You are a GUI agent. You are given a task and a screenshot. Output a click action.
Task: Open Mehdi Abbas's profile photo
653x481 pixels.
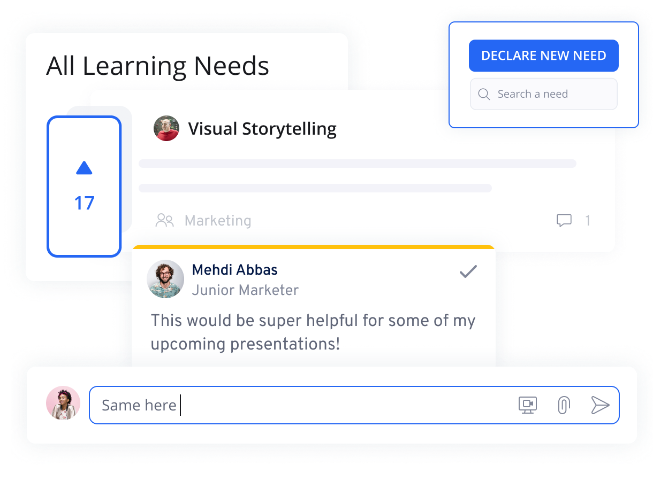point(165,278)
